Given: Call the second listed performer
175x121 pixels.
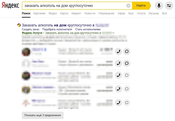Looking at the screenshot, I should point(118,63).
